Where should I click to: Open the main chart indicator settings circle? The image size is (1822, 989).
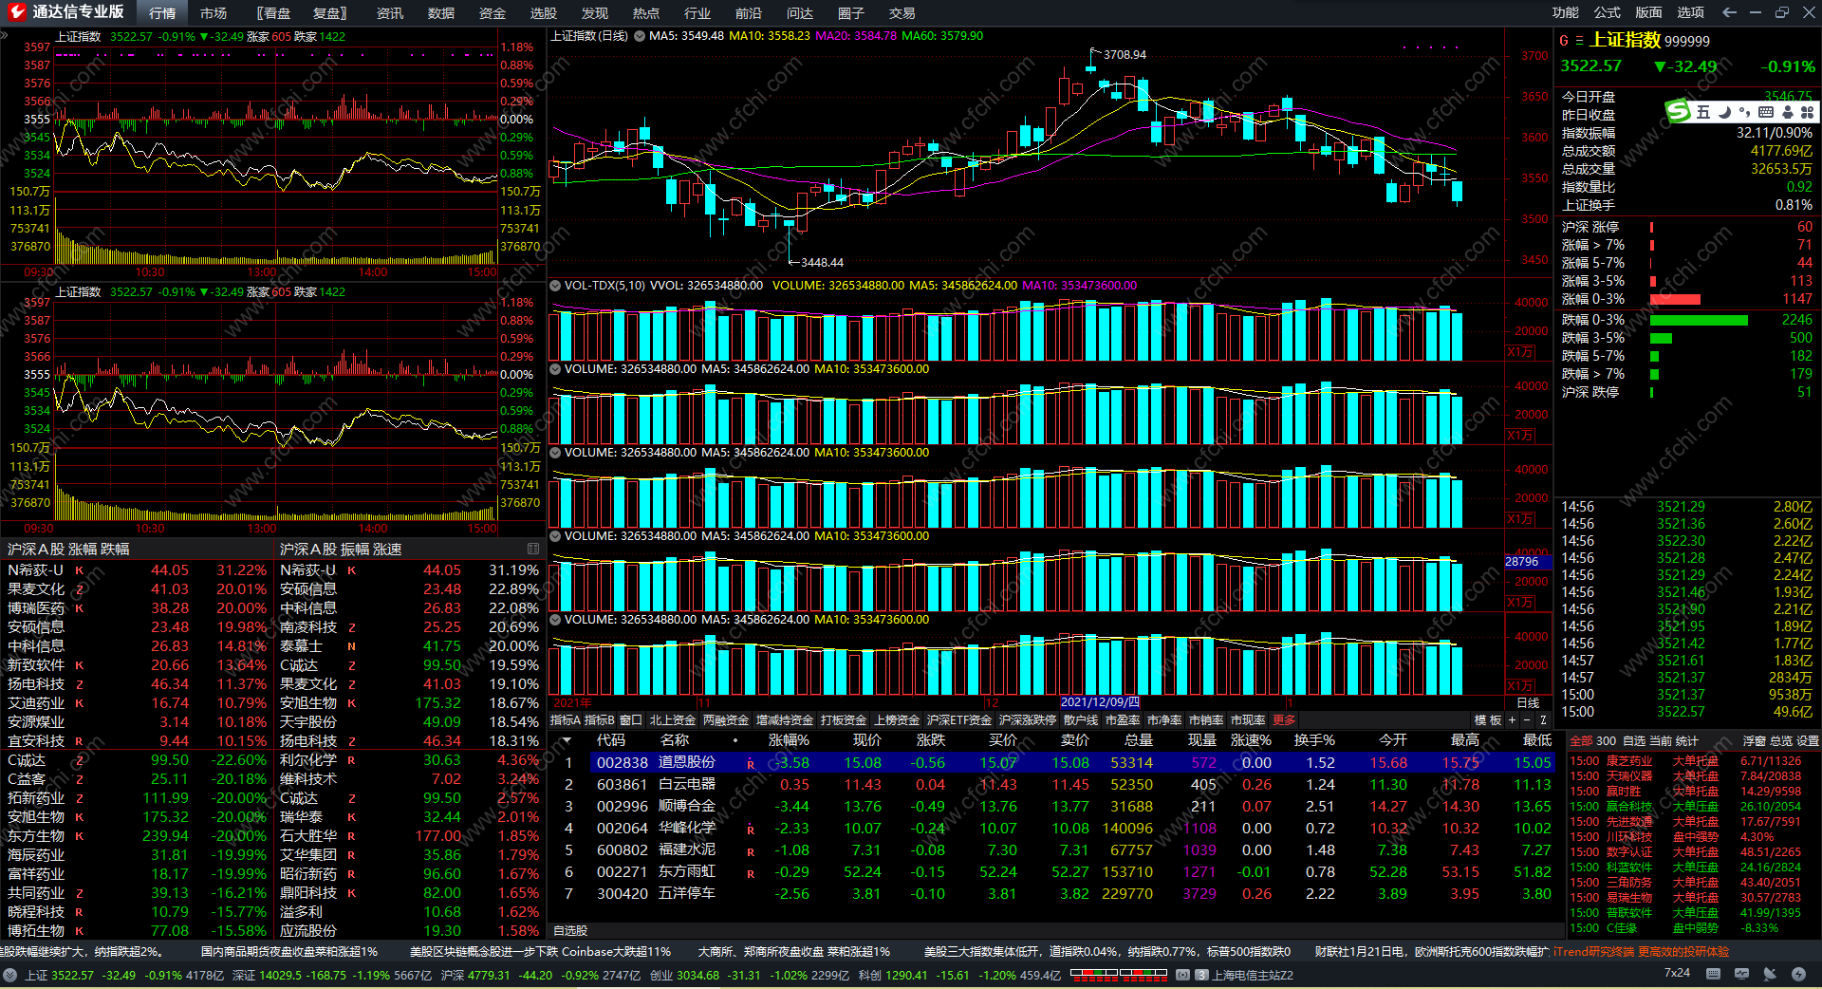click(x=640, y=36)
